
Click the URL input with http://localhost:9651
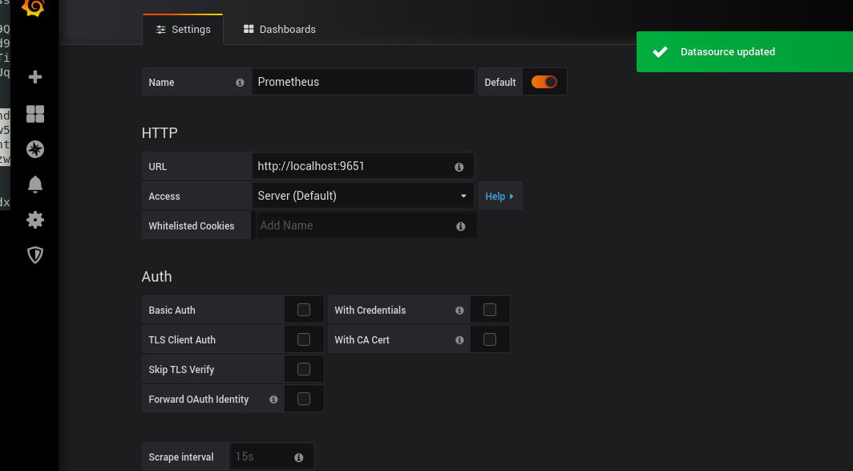(351, 166)
